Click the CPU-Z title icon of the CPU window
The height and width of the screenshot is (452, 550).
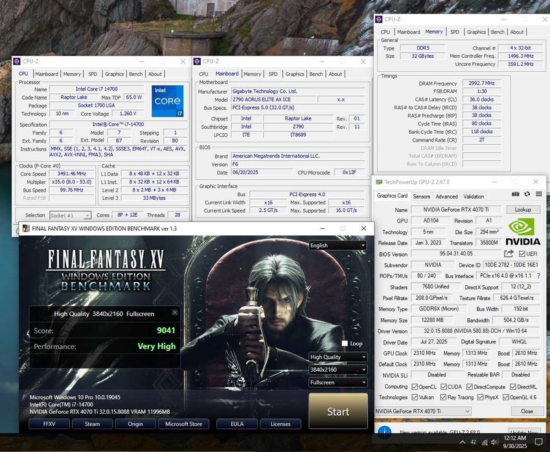pos(17,61)
